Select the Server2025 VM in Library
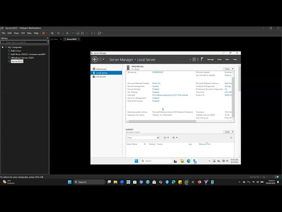The width and height of the screenshot is (282, 212). coord(17,61)
